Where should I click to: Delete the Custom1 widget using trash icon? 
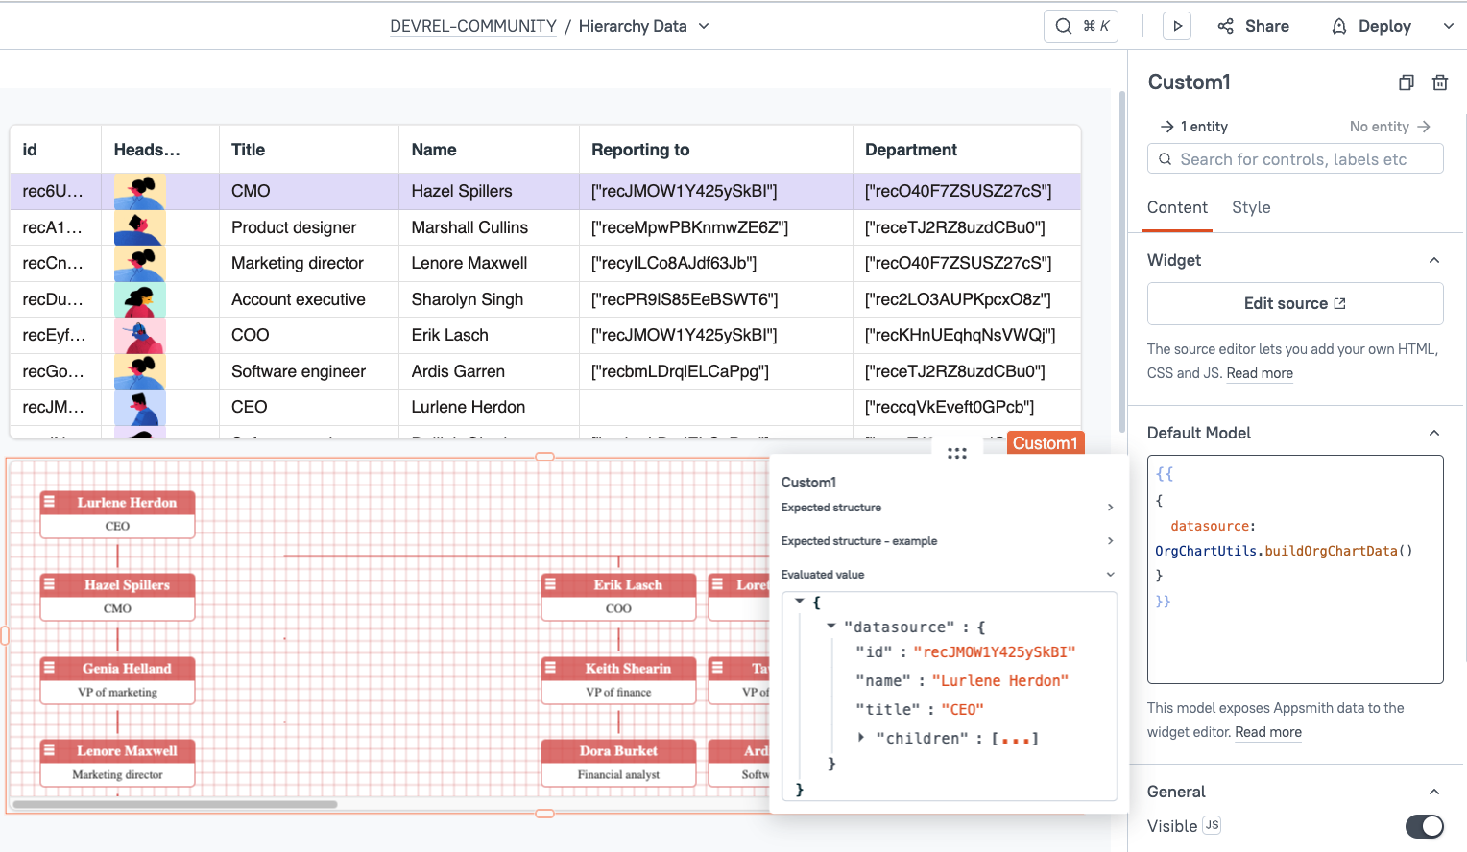tap(1440, 83)
